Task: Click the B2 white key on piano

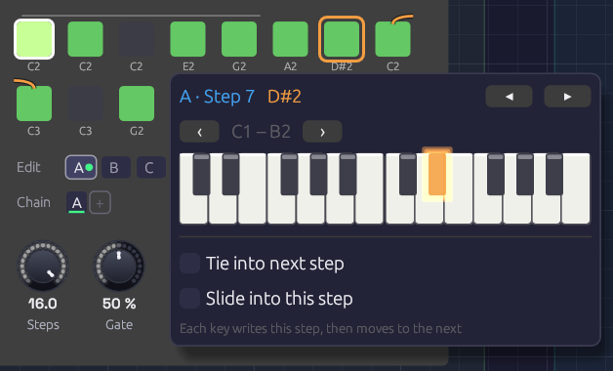Action: pos(576,210)
